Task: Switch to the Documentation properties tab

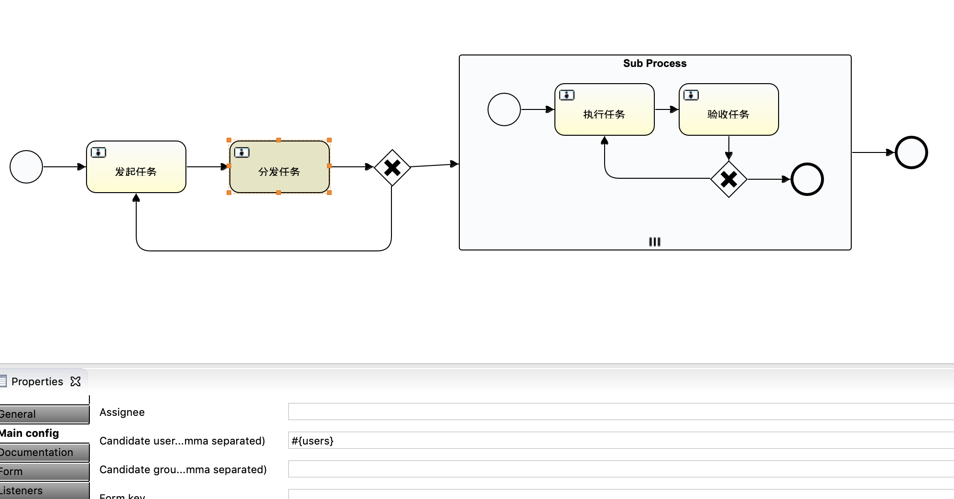Action: click(44, 452)
